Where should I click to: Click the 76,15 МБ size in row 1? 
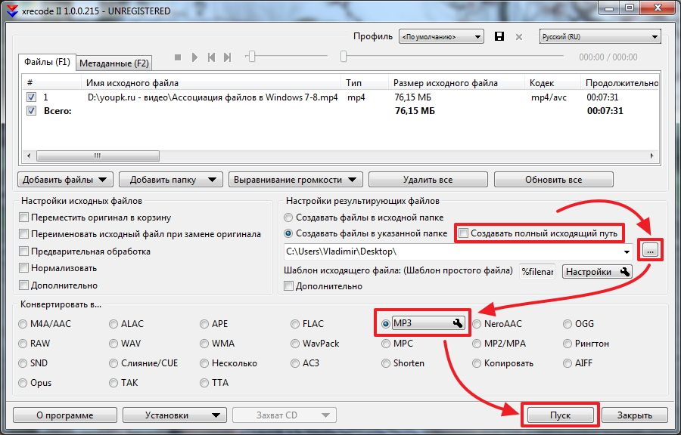(415, 97)
